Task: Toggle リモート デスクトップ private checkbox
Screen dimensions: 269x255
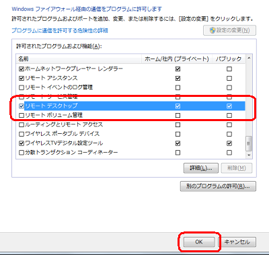Action: (178, 106)
